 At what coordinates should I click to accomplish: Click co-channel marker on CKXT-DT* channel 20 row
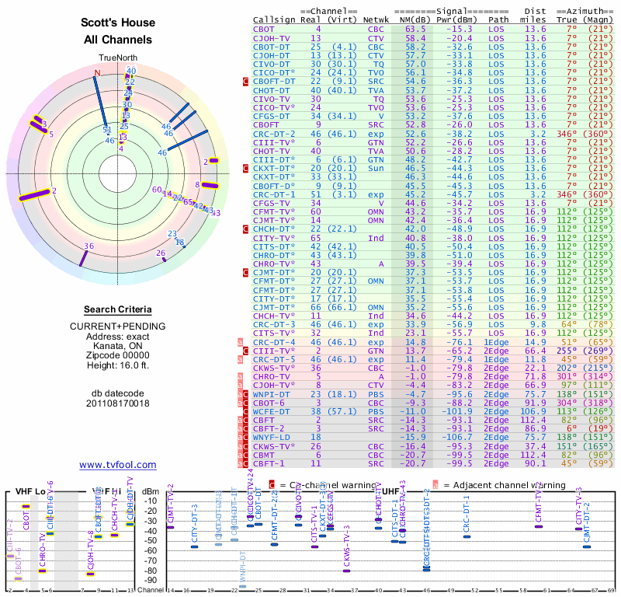coord(245,169)
